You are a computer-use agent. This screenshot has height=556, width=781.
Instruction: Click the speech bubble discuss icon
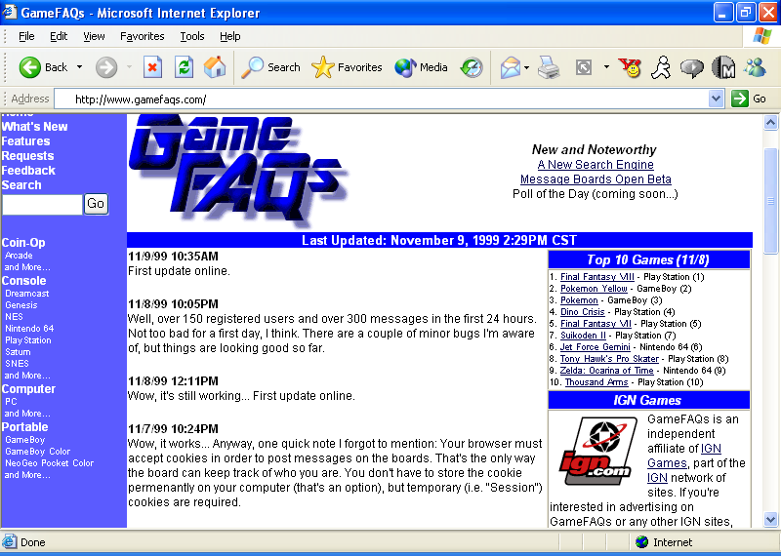pos(692,68)
